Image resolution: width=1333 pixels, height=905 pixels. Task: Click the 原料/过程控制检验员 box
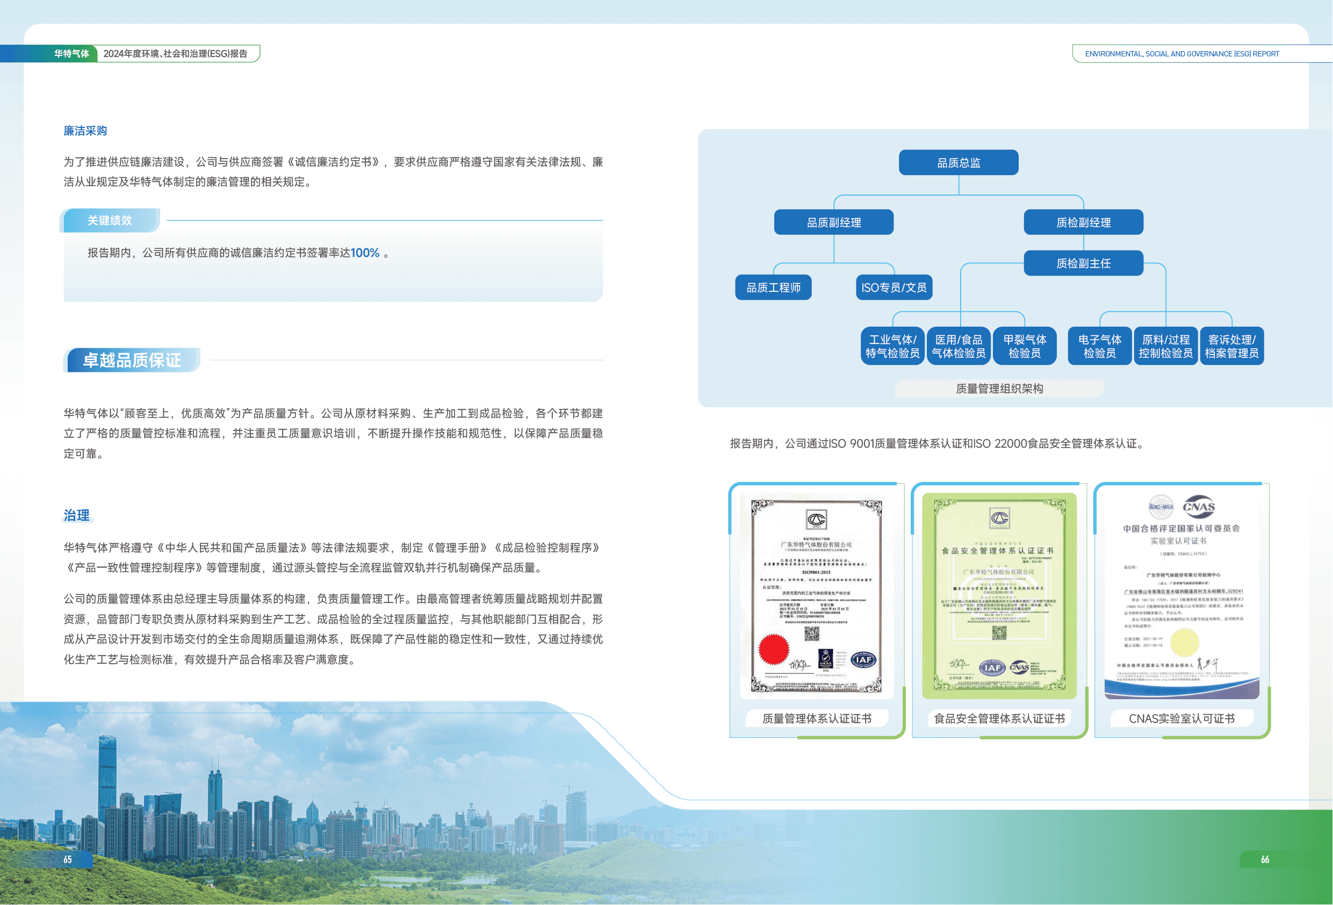click(1165, 346)
